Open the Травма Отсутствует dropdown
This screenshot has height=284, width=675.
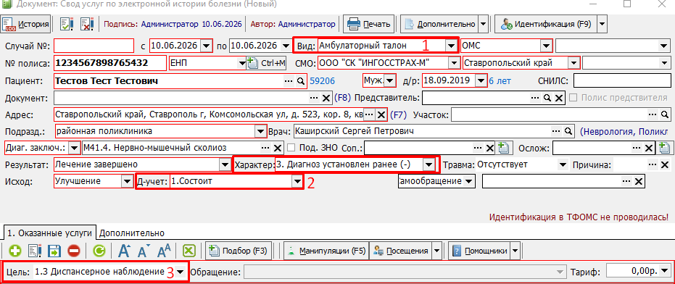point(562,164)
